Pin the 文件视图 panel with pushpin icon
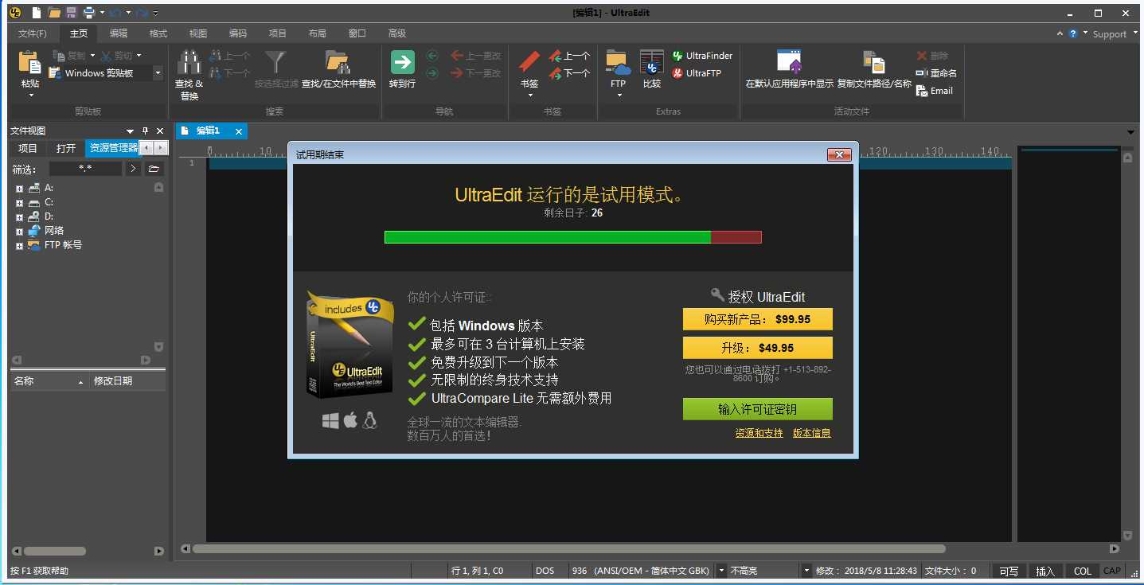1144x585 pixels. point(145,131)
